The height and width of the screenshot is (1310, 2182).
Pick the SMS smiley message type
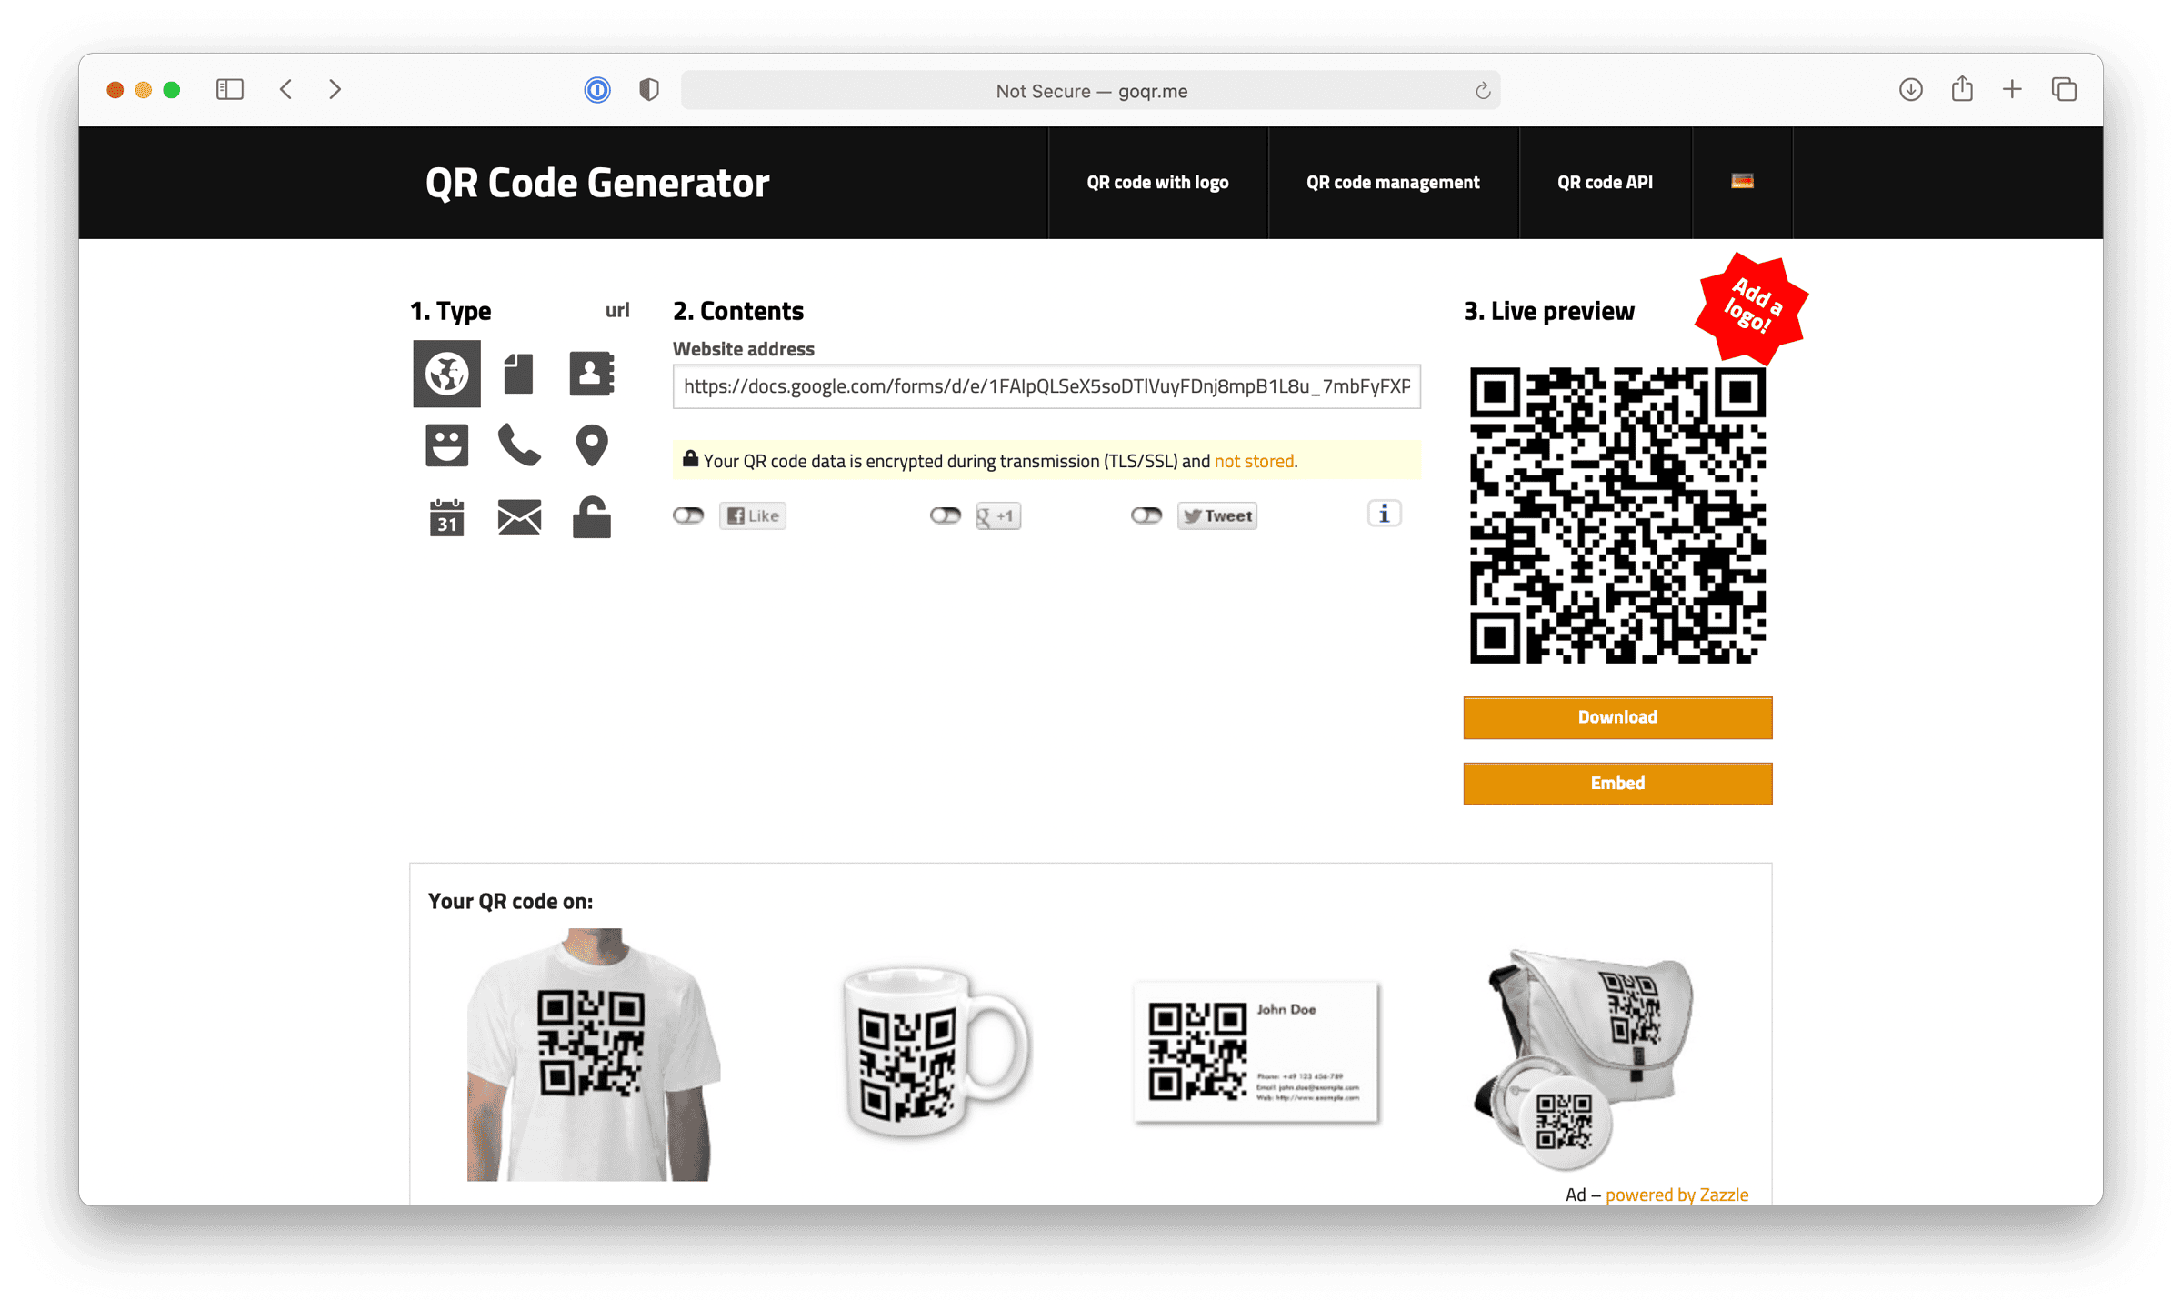point(446,445)
